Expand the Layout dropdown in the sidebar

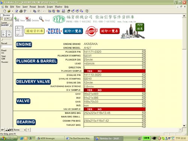point(11,25)
